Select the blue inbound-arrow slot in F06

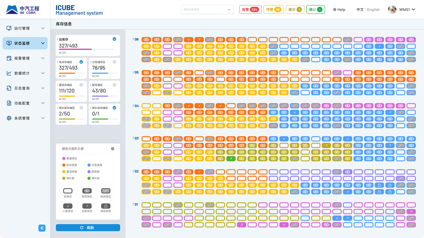coord(379,46)
